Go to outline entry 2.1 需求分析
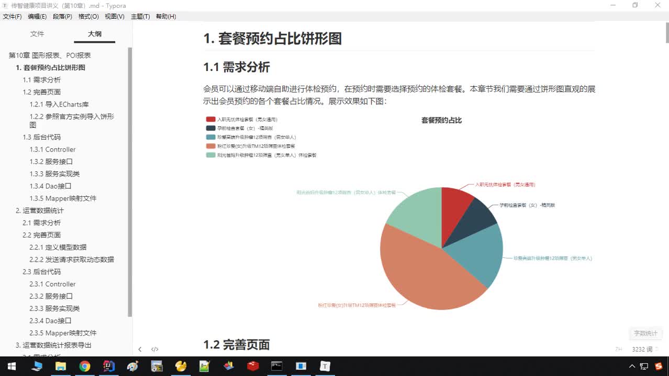The height and width of the screenshot is (376, 669). click(x=41, y=223)
